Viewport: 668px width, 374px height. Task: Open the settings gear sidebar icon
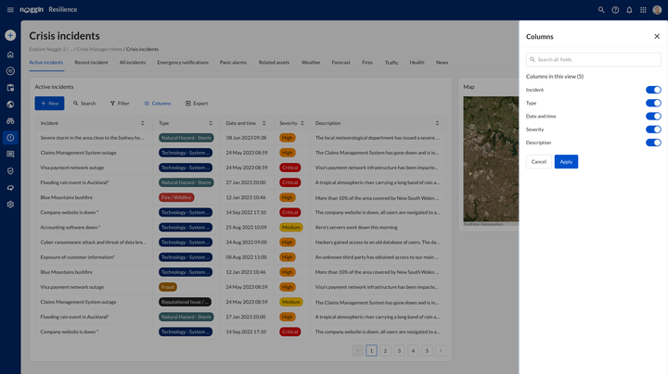click(x=10, y=205)
